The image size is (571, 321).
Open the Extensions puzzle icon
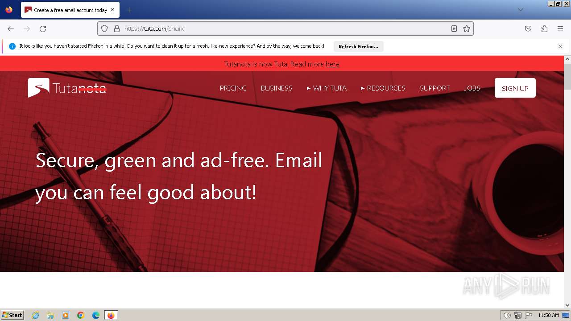tap(544, 29)
